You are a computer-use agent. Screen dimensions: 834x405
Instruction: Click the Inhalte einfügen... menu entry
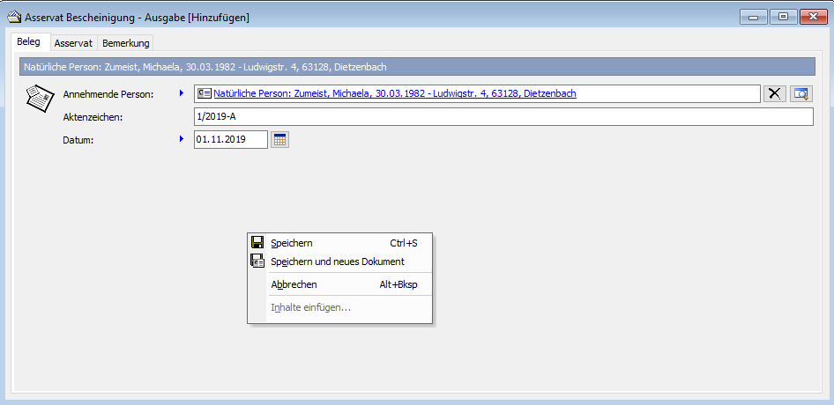click(310, 307)
